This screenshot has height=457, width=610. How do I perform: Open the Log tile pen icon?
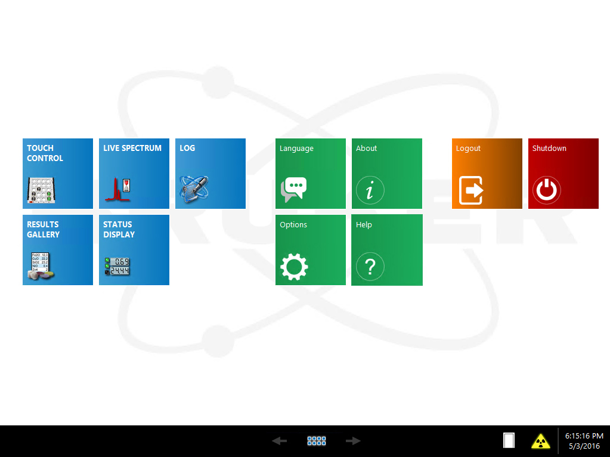pos(194,187)
